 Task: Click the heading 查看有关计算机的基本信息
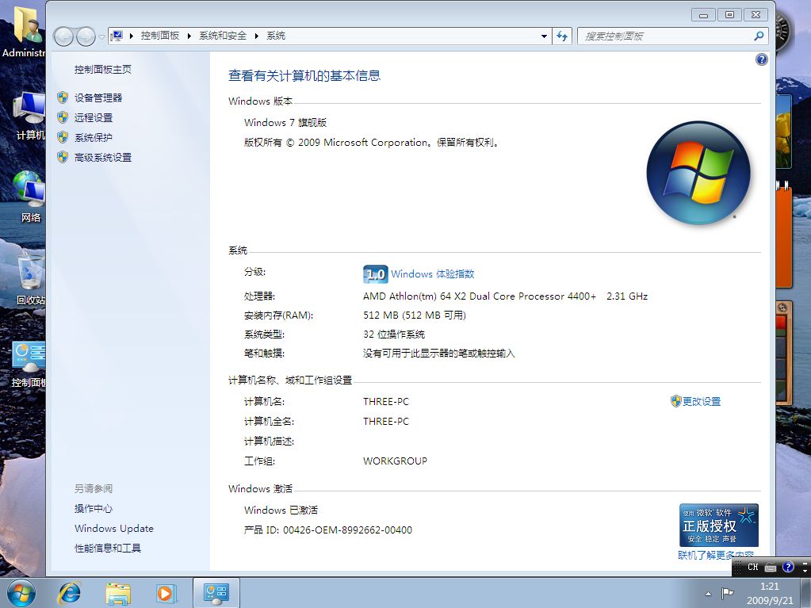pyautogui.click(x=304, y=76)
